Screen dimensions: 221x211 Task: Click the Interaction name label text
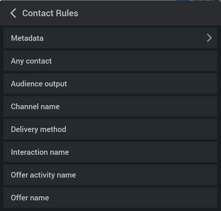[40, 152]
